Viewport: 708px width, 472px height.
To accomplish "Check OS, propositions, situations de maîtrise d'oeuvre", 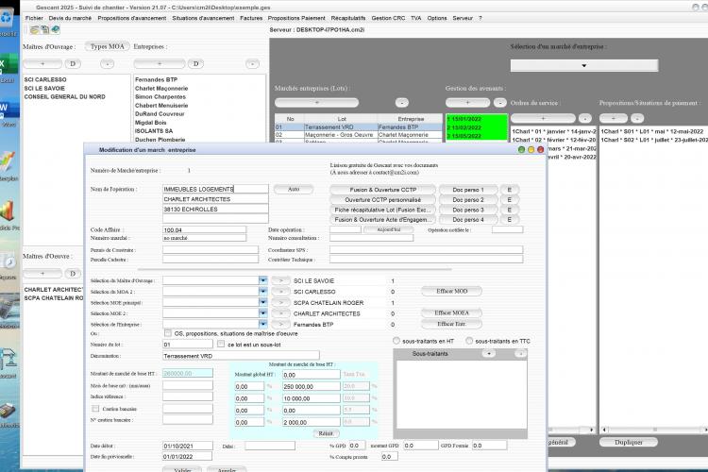I will pyautogui.click(x=168, y=333).
